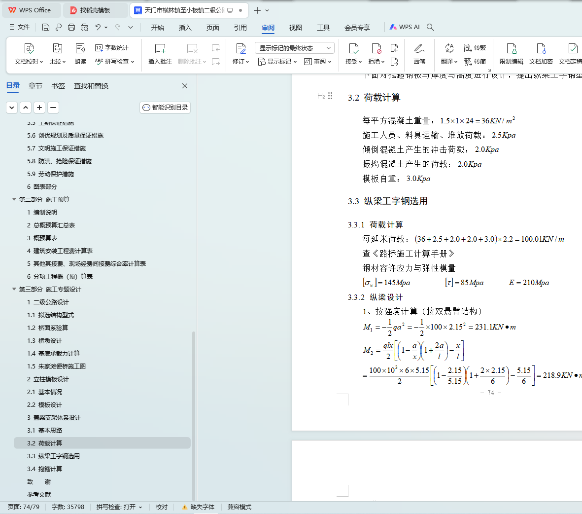Click 插入批注 insert comment

click(160, 54)
